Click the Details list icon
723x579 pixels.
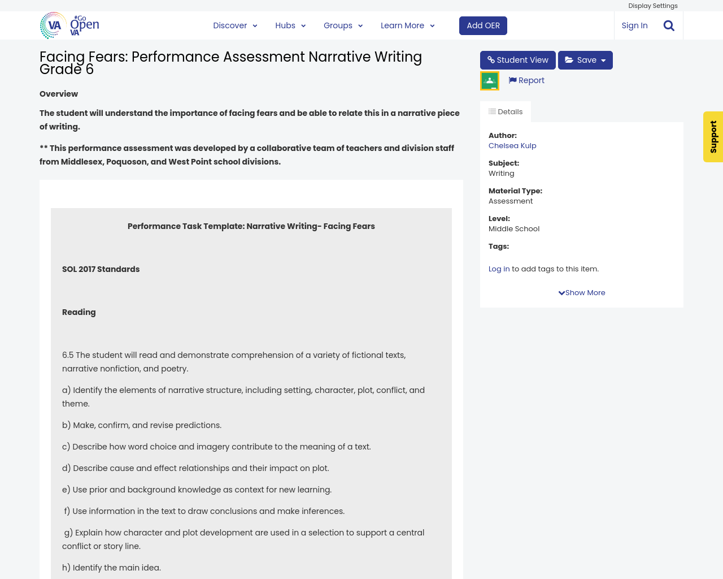click(x=492, y=111)
